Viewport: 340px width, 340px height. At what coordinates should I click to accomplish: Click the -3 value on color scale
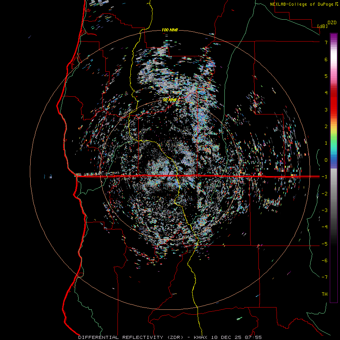tap(325, 210)
